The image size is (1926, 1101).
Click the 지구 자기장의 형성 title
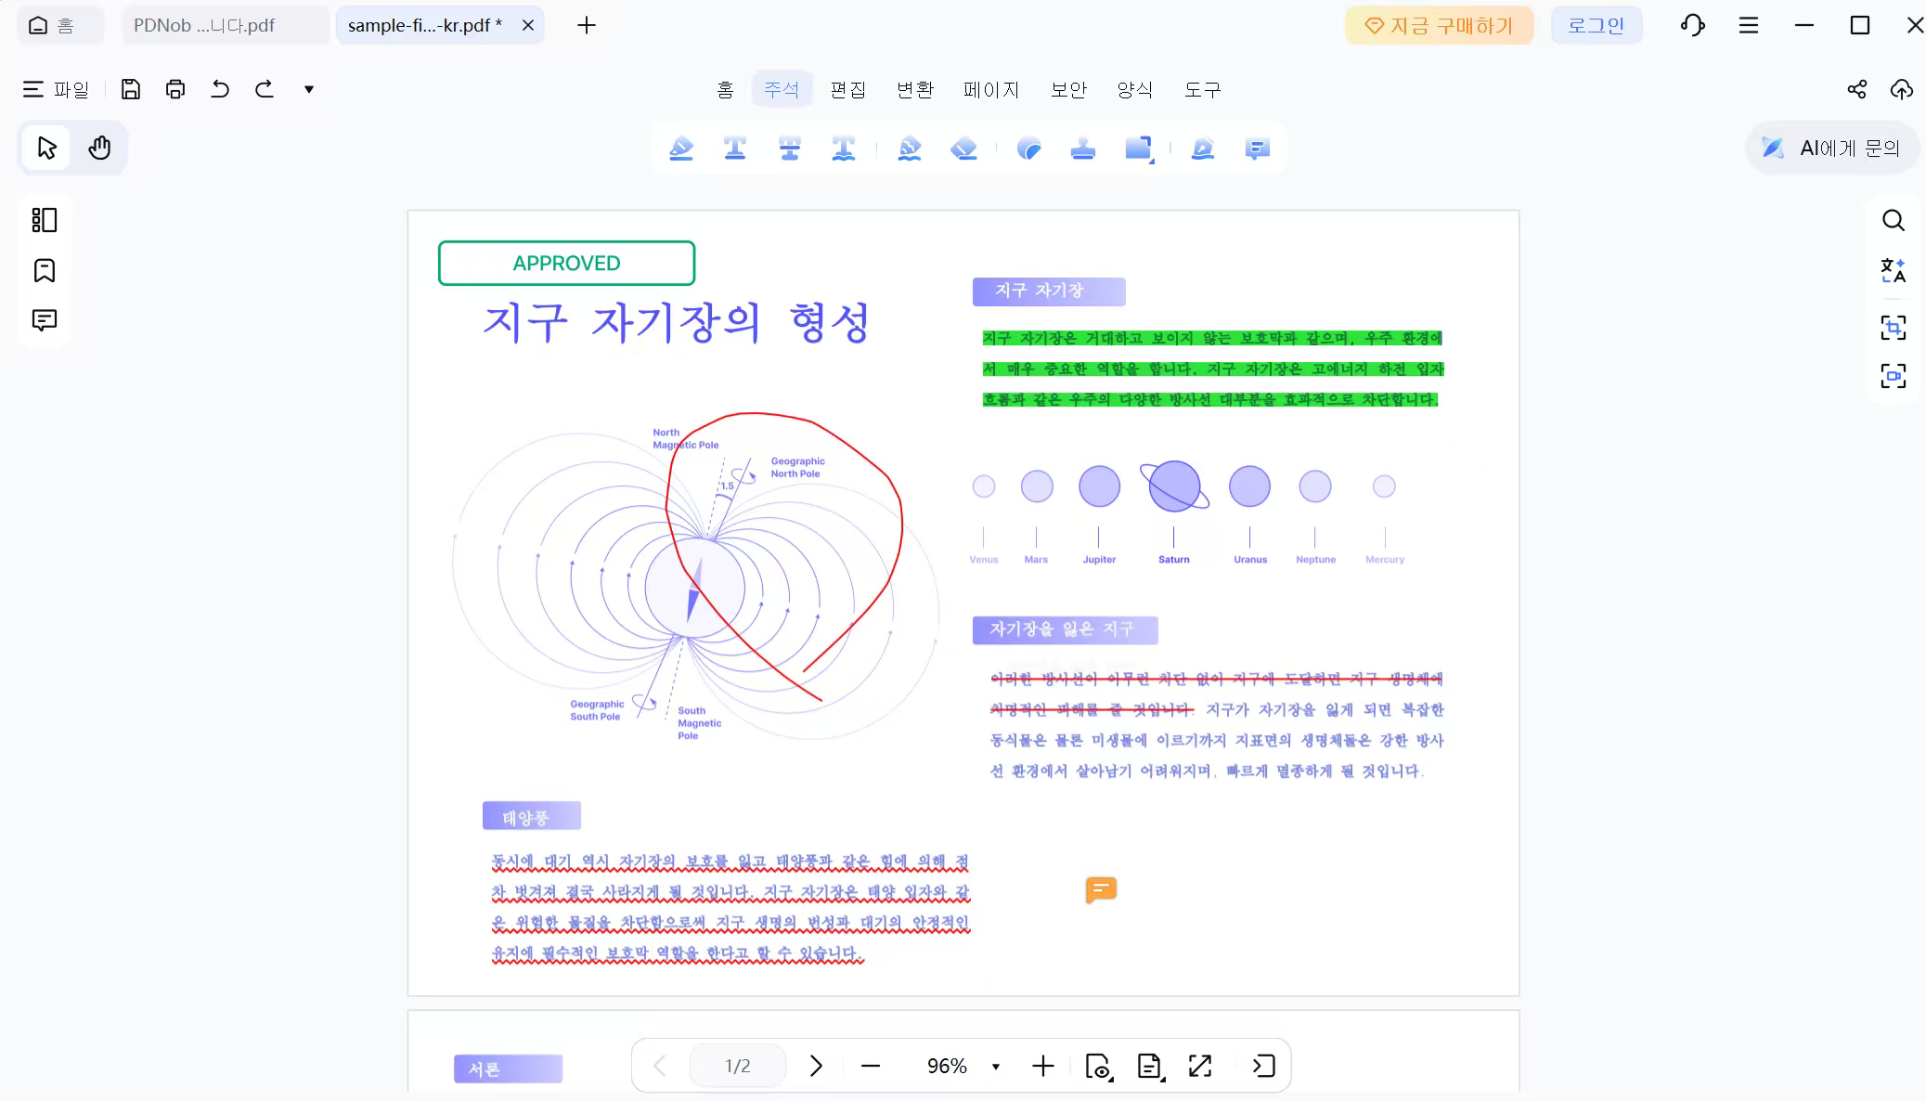pyautogui.click(x=677, y=322)
